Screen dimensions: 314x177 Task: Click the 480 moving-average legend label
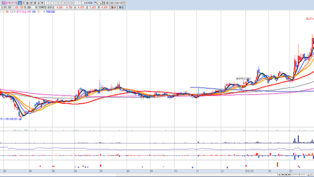pyautogui.click(x=34, y=12)
